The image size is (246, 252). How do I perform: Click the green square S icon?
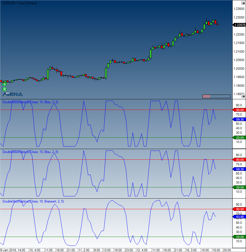[4, 84]
